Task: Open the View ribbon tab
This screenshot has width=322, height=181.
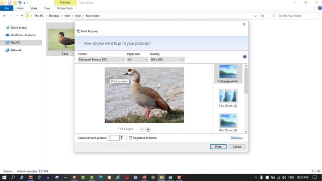Action: tap(47, 8)
